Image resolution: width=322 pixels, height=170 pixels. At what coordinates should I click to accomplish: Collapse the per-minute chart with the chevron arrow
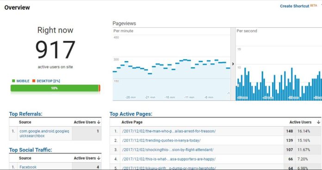pos(233,64)
